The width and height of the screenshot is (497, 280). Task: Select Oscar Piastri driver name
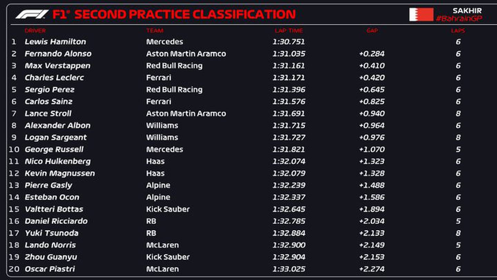click(x=50, y=269)
